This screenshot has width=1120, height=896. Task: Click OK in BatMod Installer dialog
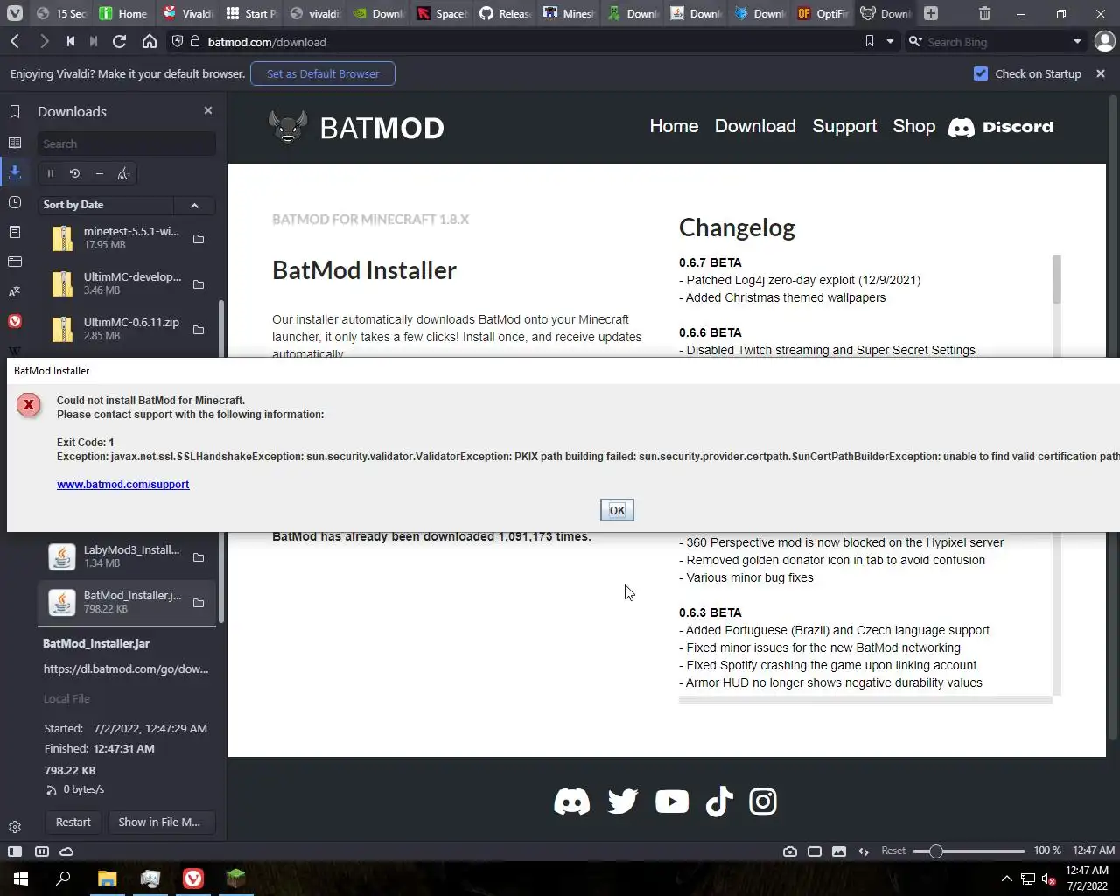[x=617, y=510]
